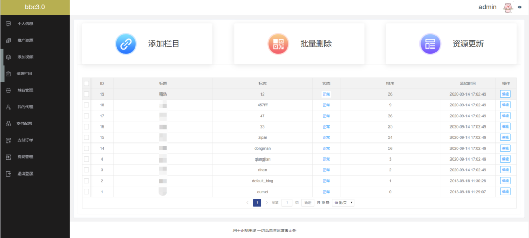Click the 批量删除 QR-style icon
The width and height of the screenshot is (529, 238).
(278, 44)
